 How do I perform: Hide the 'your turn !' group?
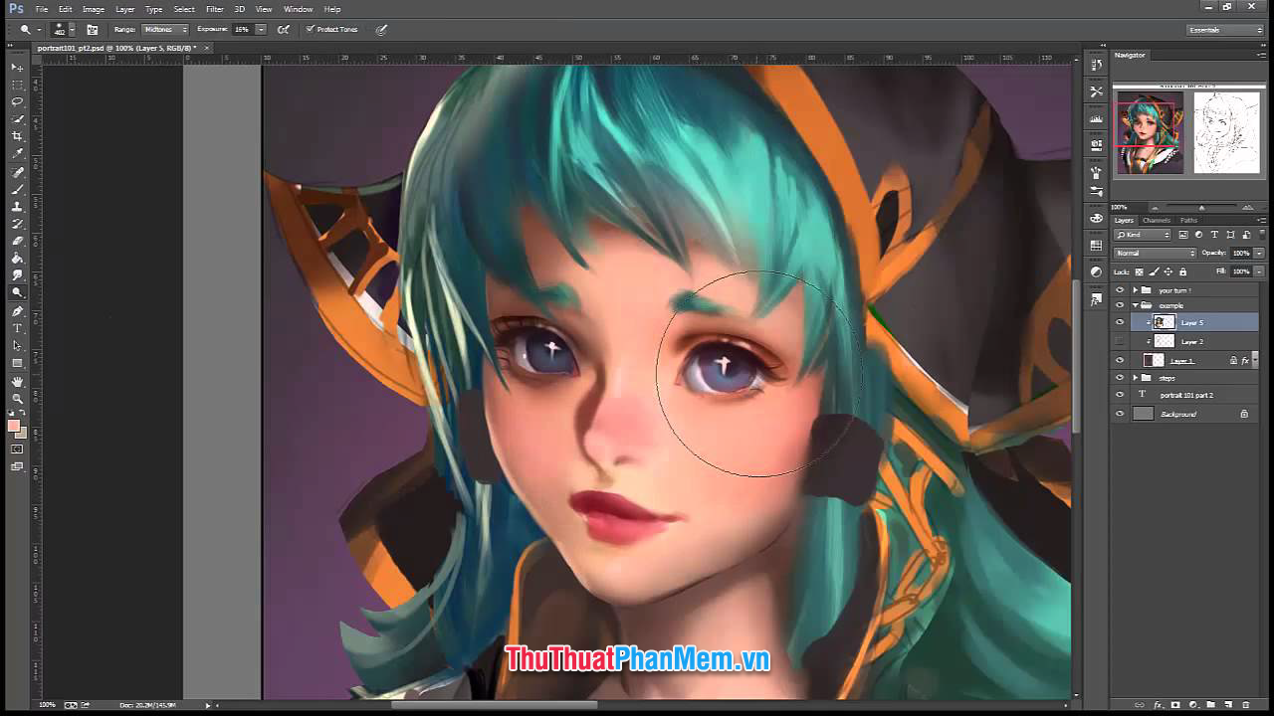tap(1120, 290)
